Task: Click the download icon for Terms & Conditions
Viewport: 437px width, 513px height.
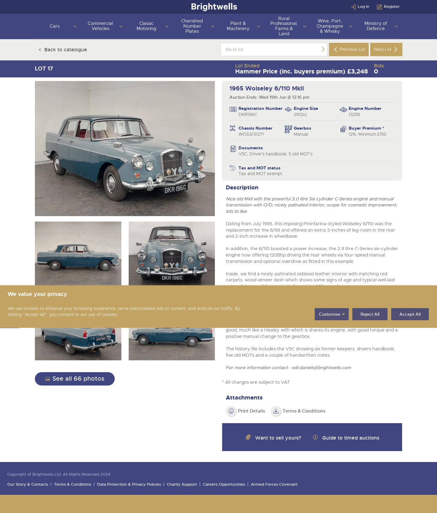Action: click(276, 411)
